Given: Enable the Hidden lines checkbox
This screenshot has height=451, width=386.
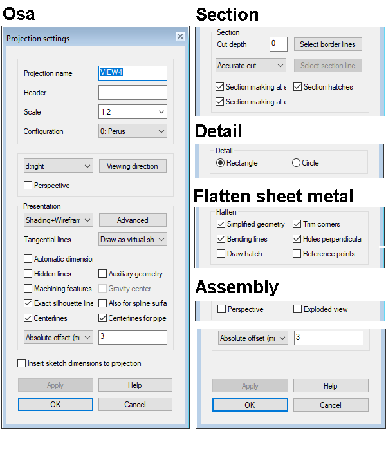Looking at the screenshot, I should [x=28, y=274].
